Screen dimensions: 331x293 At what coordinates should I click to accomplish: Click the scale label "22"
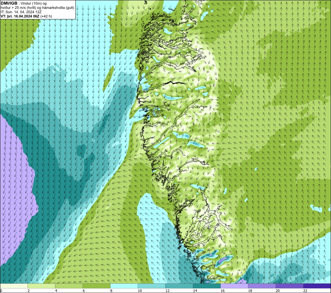pos(305,291)
